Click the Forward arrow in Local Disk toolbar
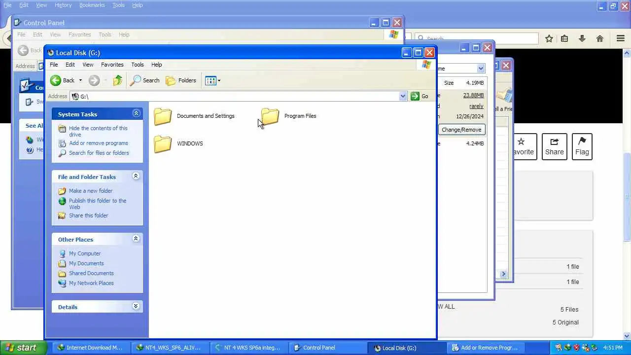Screen dimensions: 631x355 tap(94, 80)
